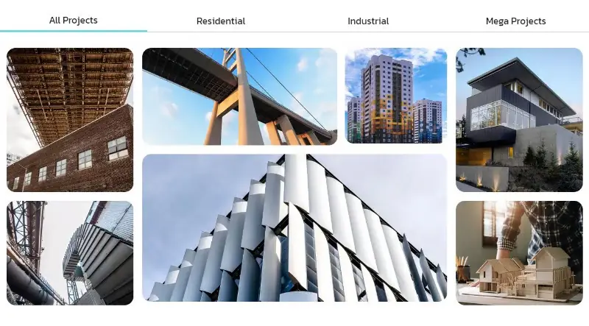The width and height of the screenshot is (589, 326).
Task: Open the wooden house scale model image
Action: point(519,252)
